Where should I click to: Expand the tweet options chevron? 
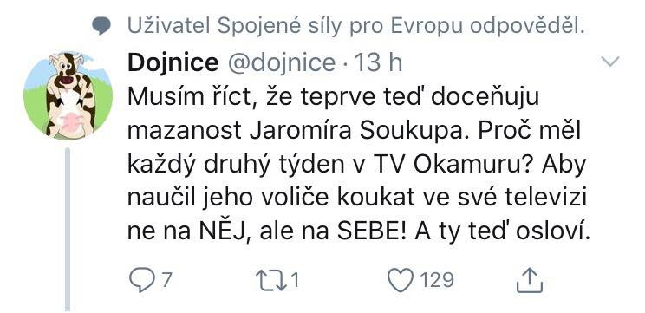click(610, 62)
